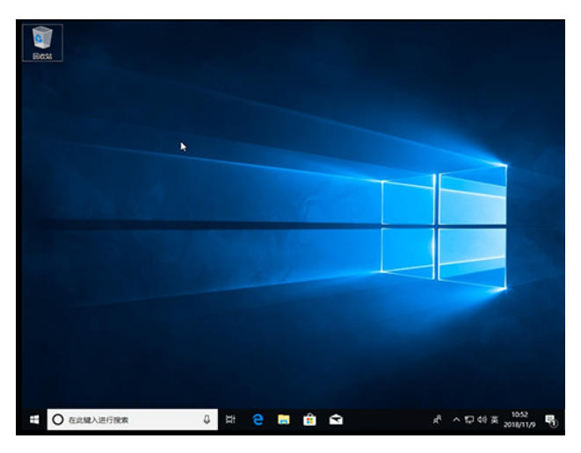Open Task View from the taskbar
581x453 pixels.
coord(230,420)
